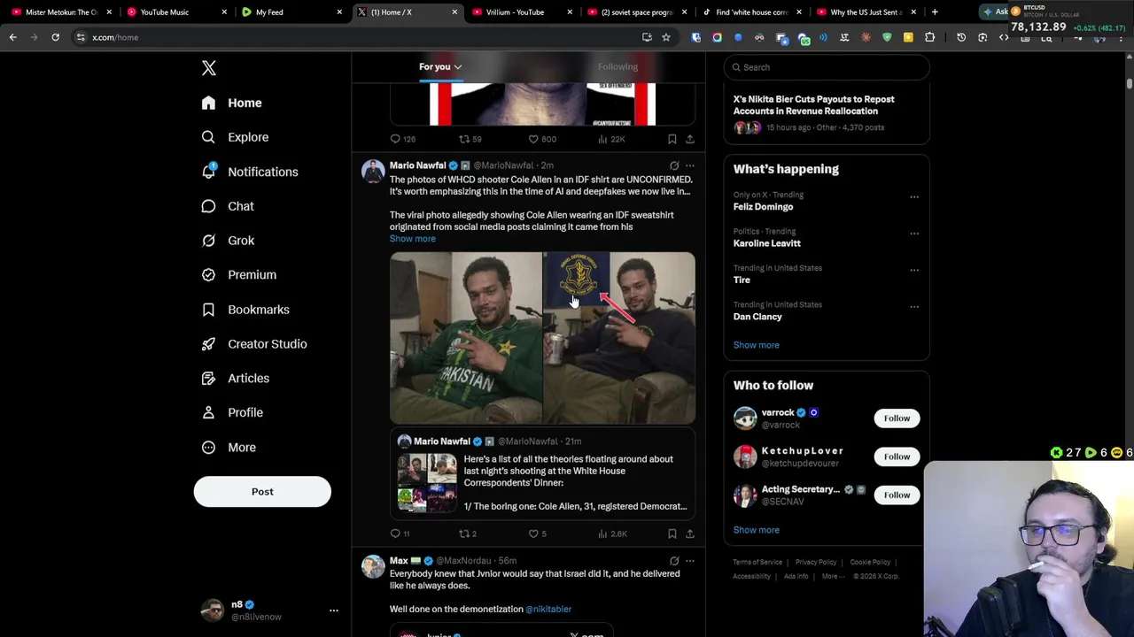Open Chat in the sidebar

pos(228,206)
